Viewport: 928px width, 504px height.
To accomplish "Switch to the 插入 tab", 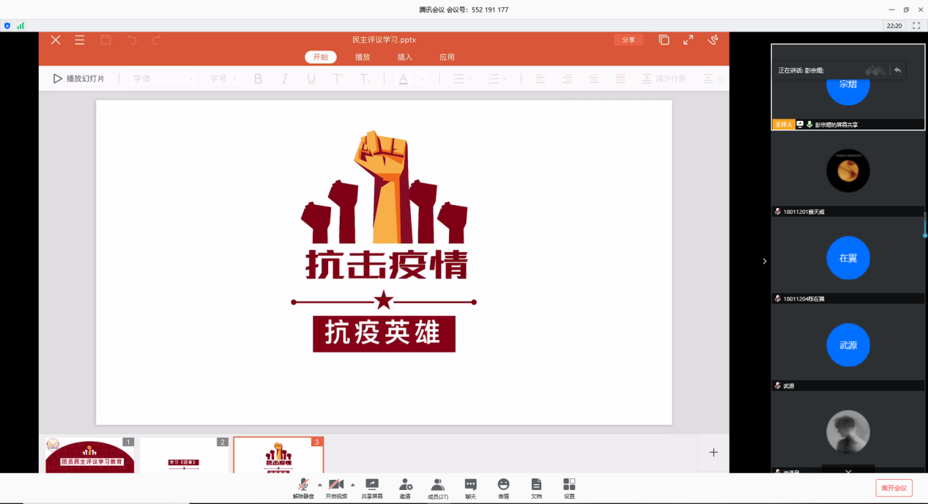I will [405, 57].
